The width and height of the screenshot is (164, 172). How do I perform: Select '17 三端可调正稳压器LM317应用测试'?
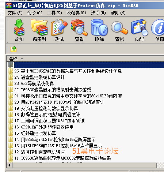[49, 121]
